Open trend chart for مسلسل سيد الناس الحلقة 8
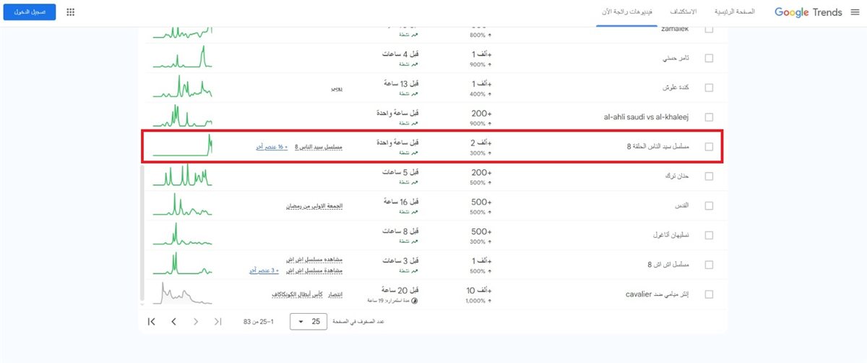This screenshot has height=363, width=867. pyautogui.click(x=184, y=146)
